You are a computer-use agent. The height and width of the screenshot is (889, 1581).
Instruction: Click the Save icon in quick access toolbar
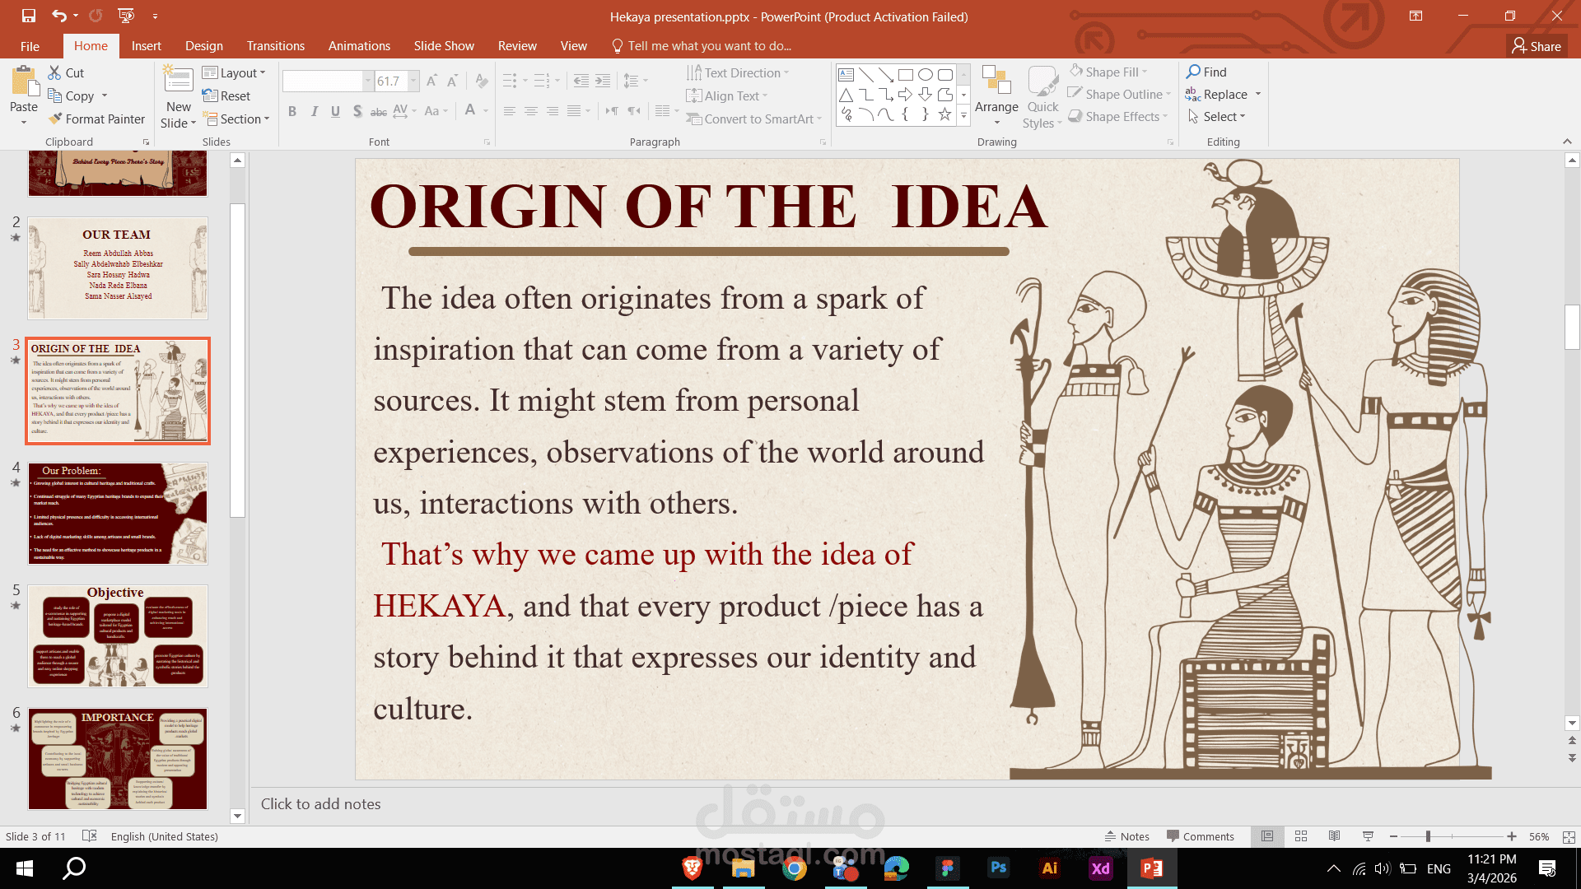point(29,16)
